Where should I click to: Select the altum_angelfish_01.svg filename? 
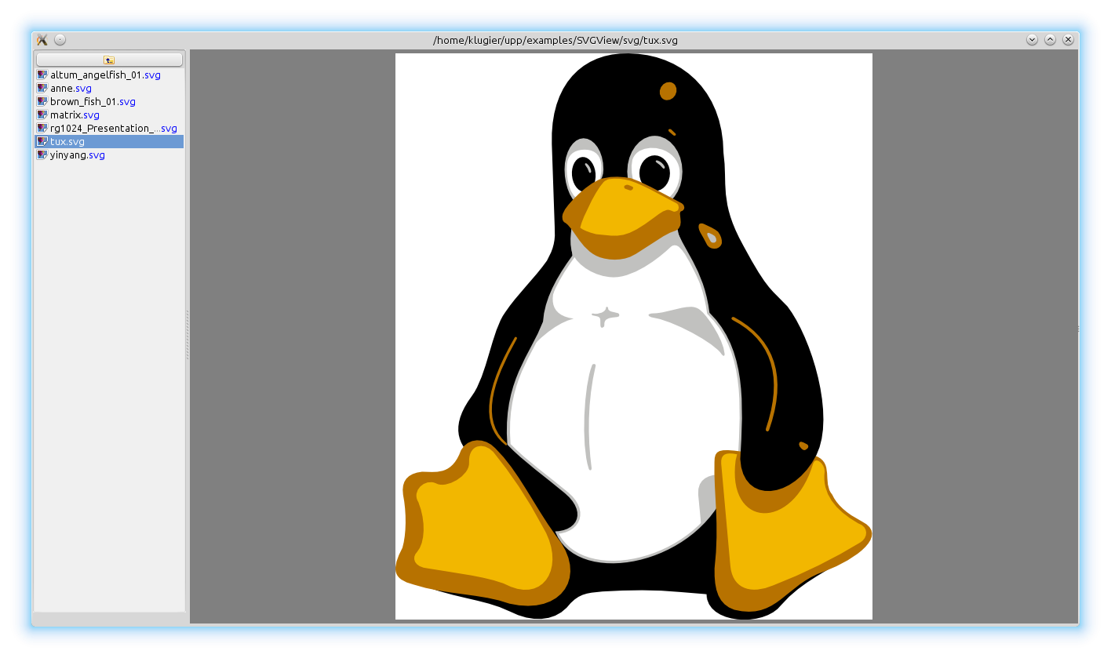[x=105, y=75]
